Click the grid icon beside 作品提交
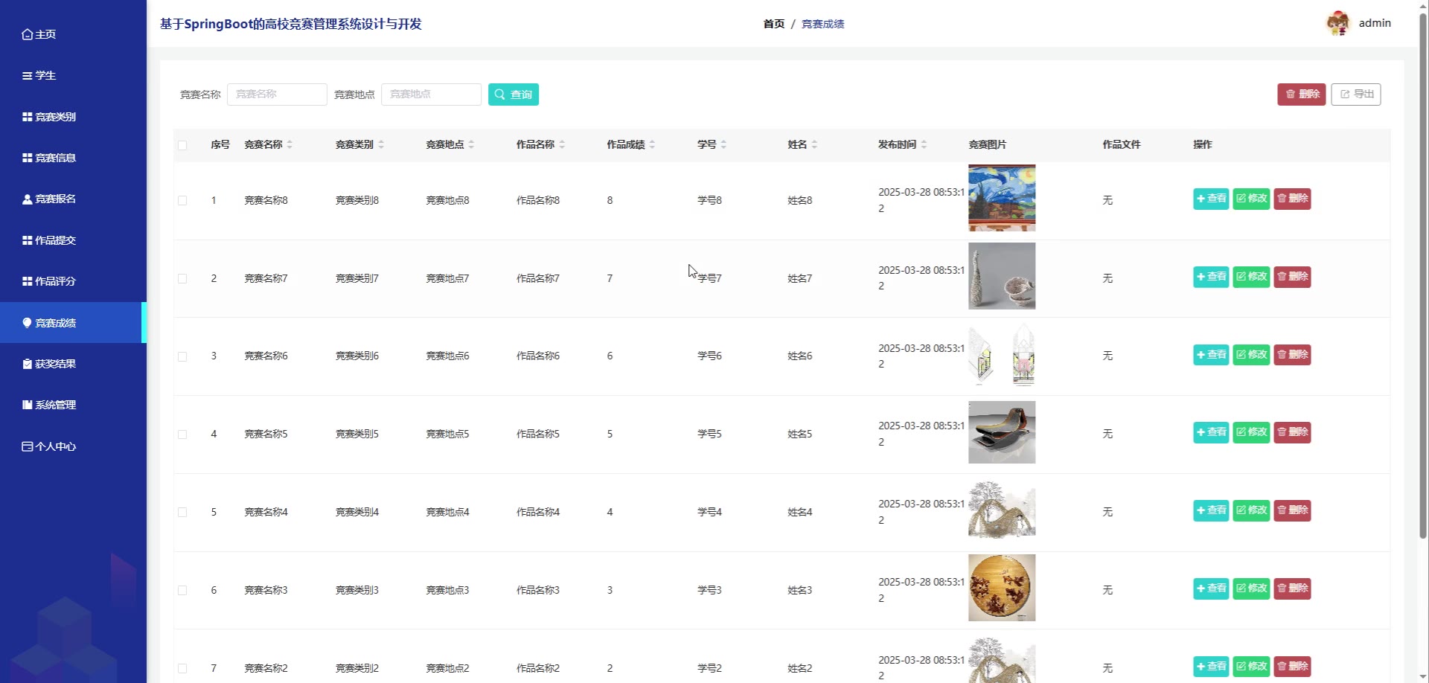The width and height of the screenshot is (1429, 683). point(28,240)
